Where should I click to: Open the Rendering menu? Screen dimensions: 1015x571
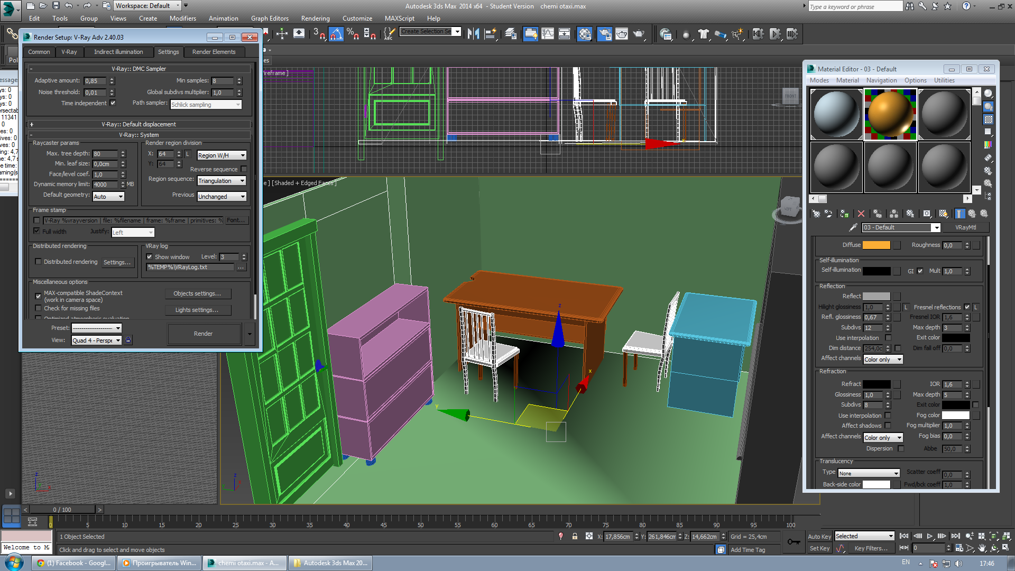[x=315, y=19]
